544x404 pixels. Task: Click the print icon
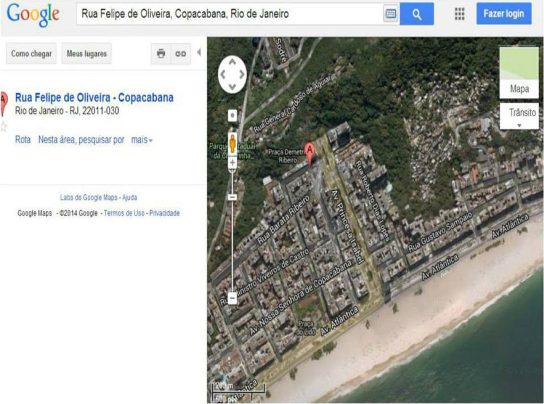pos(161,54)
